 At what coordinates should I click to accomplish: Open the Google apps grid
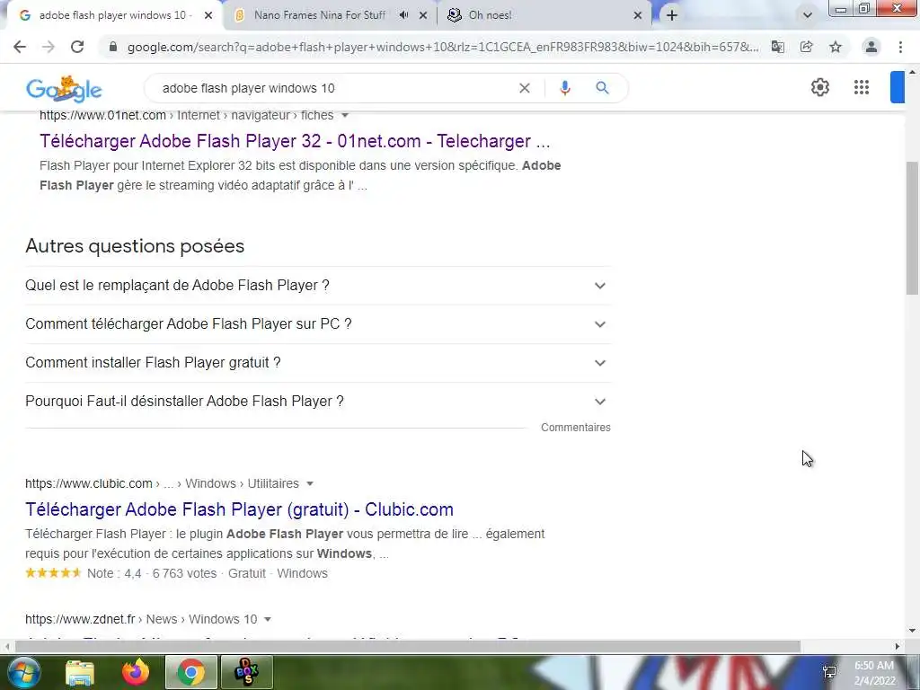pyautogui.click(x=862, y=87)
